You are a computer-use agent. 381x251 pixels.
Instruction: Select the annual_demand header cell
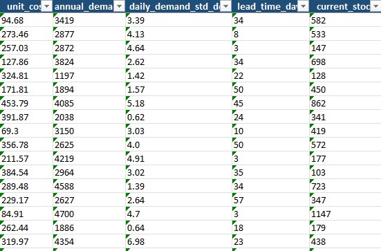89,6
